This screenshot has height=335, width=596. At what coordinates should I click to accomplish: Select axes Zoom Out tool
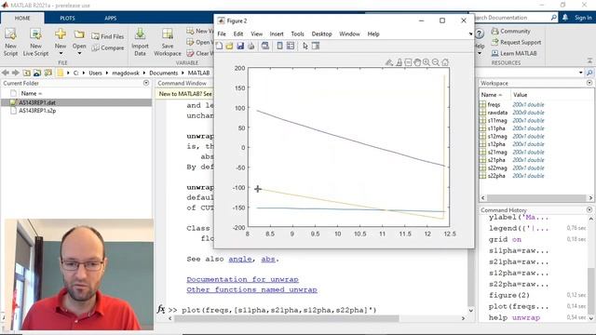(436, 62)
